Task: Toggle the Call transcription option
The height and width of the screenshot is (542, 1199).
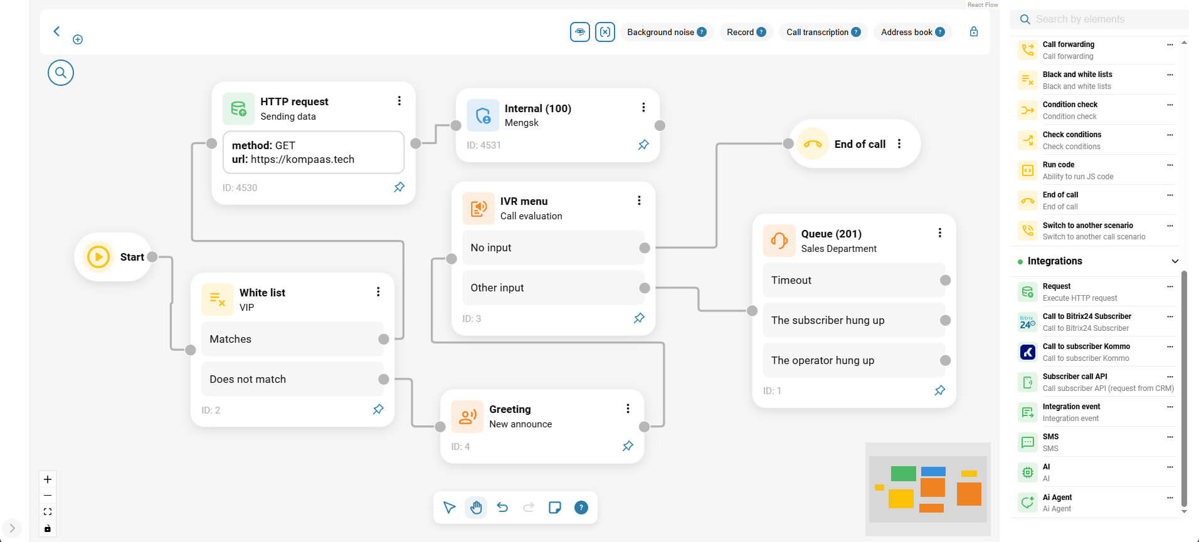Action: [x=823, y=32]
